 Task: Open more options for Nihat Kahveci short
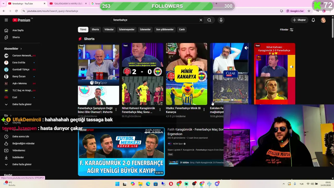160,110
